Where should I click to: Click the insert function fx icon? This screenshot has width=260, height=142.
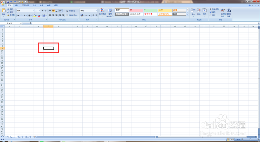30,23
